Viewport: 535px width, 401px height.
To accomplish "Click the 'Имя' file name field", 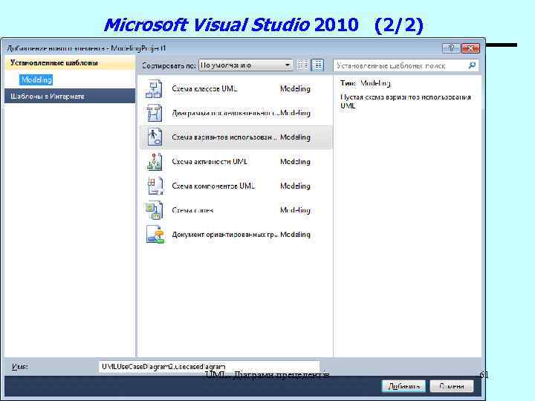I will (x=209, y=367).
